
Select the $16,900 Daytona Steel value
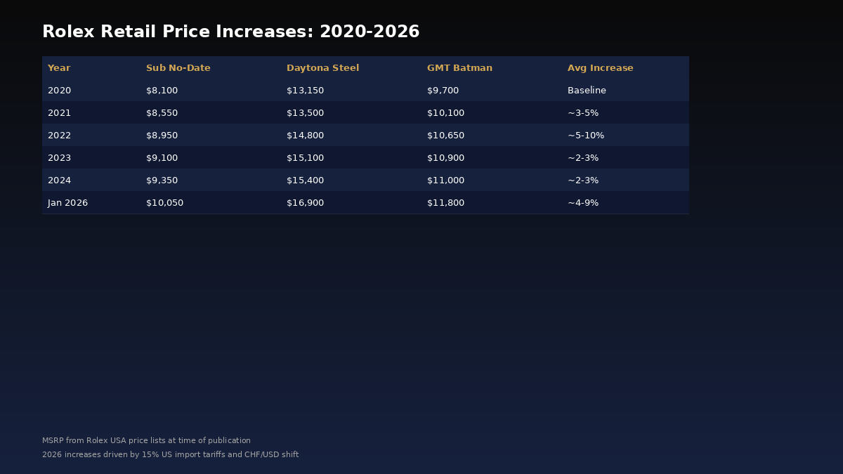click(x=305, y=203)
